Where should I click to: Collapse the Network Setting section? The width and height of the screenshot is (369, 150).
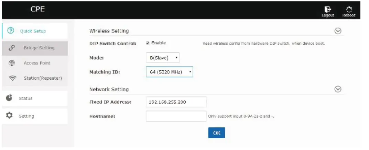[338, 89]
